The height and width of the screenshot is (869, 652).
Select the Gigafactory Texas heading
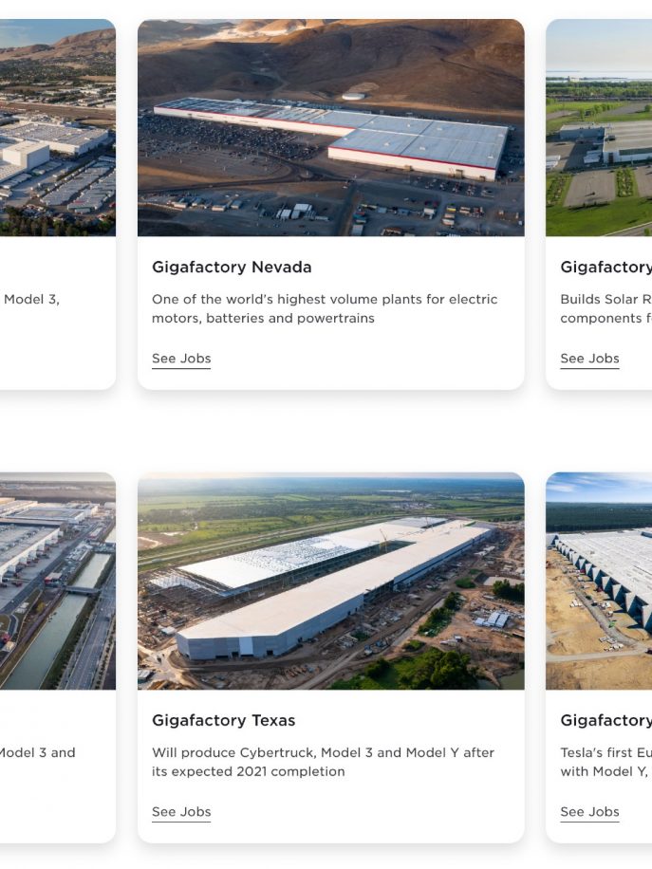223,720
